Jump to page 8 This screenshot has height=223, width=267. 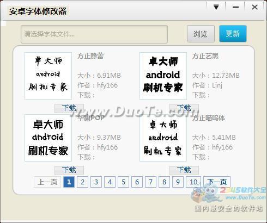point(164,182)
